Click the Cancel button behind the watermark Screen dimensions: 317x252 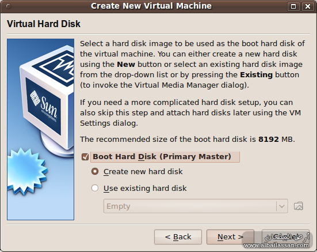[285, 237]
